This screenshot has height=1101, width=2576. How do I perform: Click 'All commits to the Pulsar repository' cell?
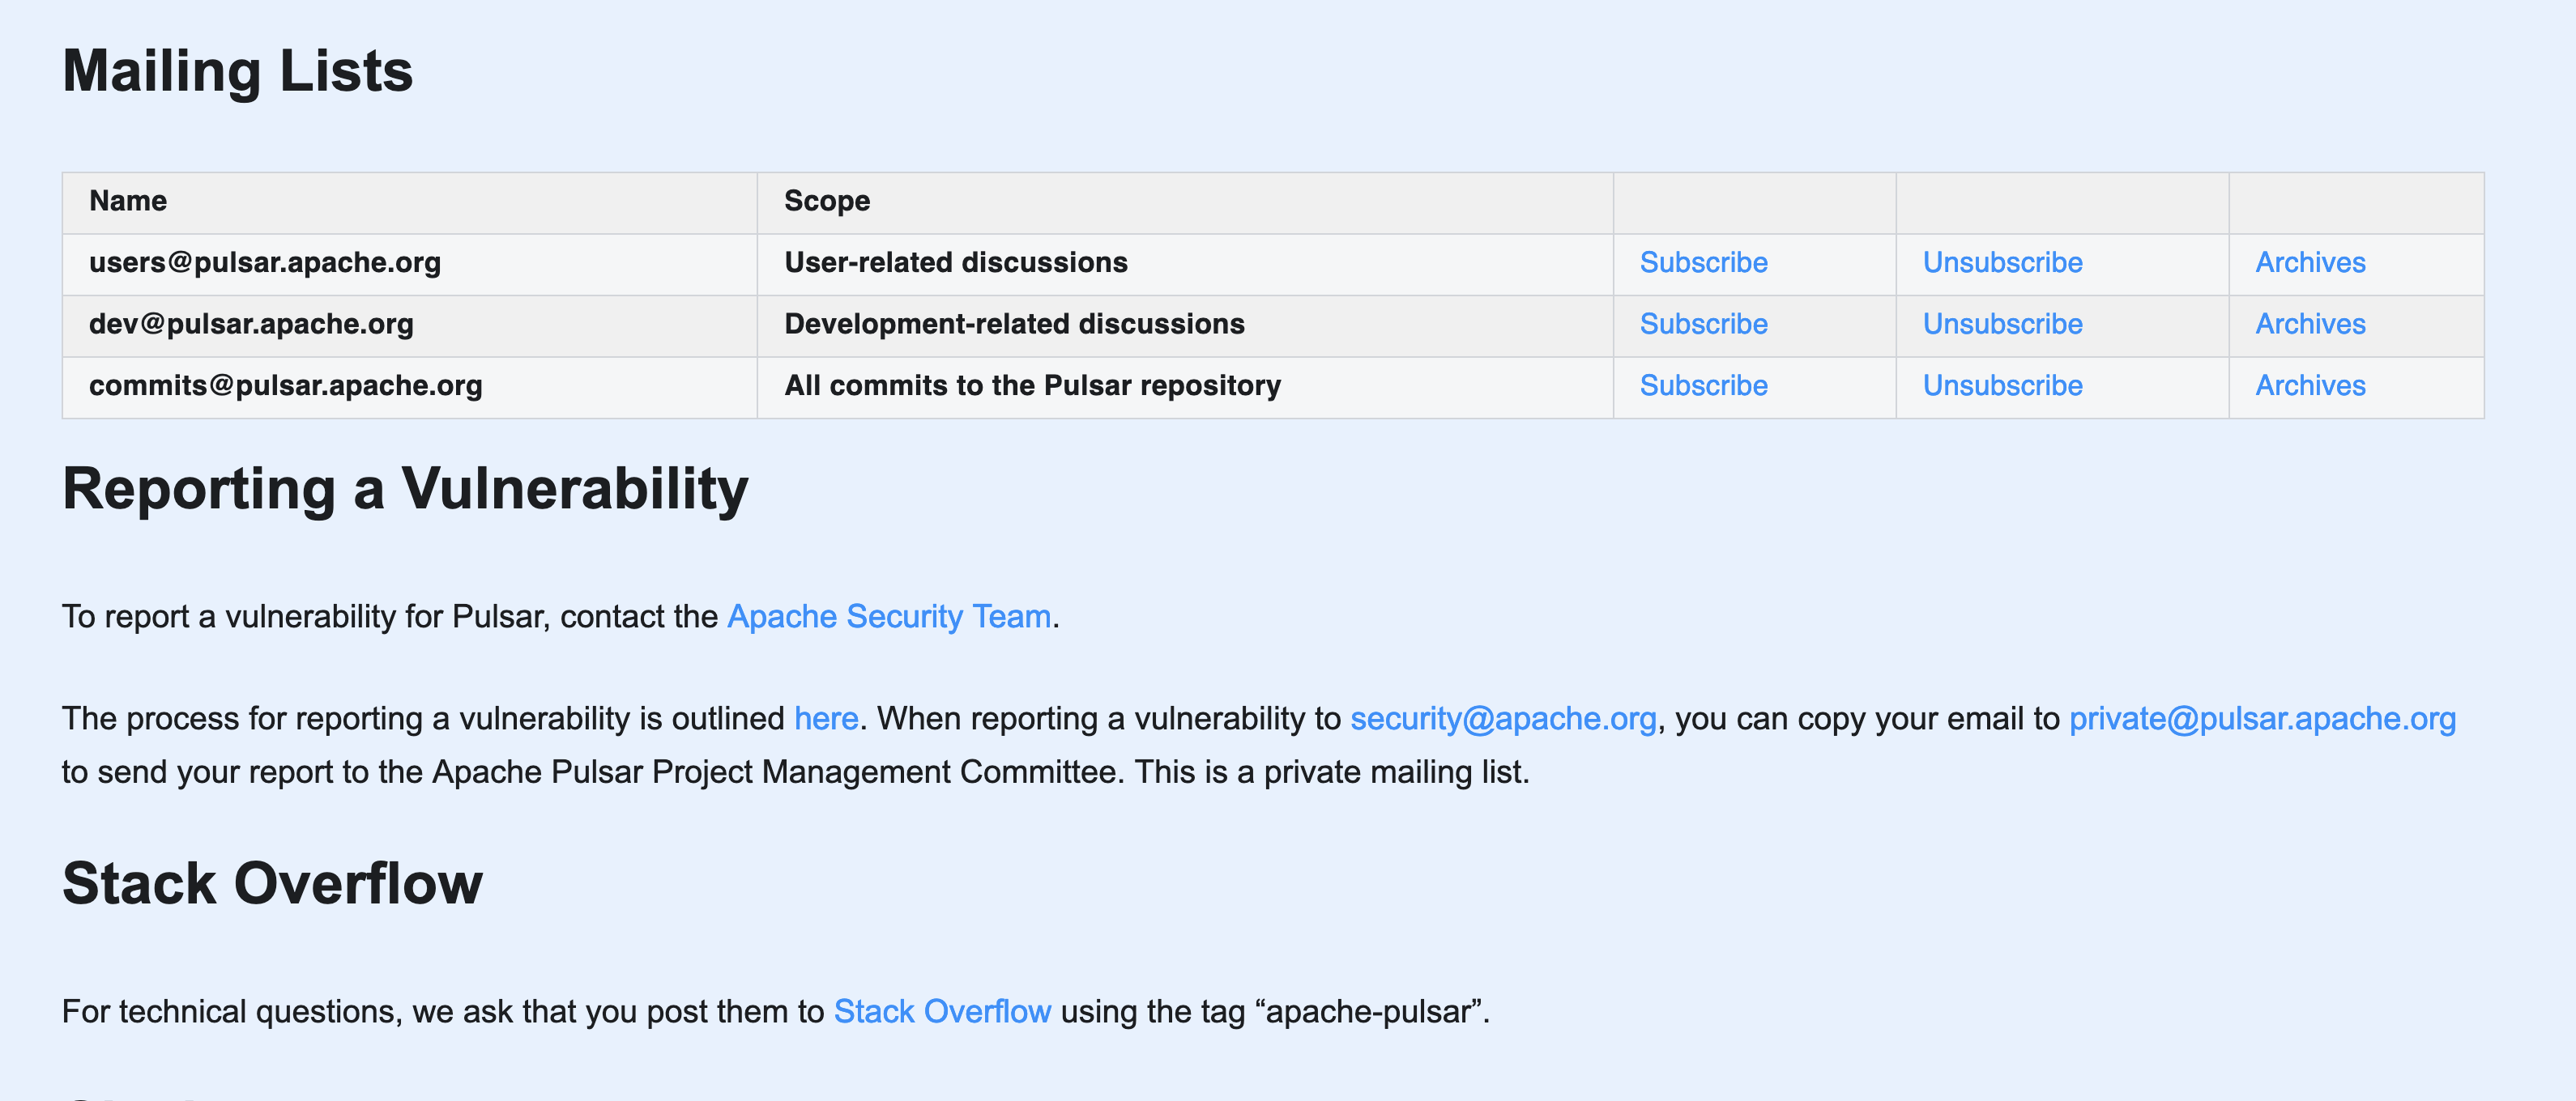click(1185, 387)
